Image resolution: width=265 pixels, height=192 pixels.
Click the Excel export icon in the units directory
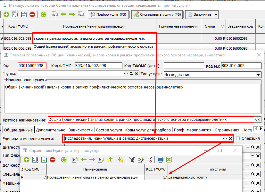tap(169, 159)
